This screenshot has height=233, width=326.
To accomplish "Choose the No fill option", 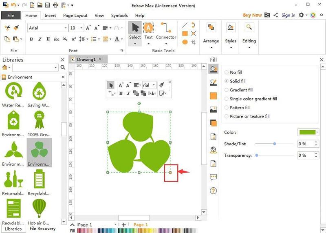I will click(227, 72).
